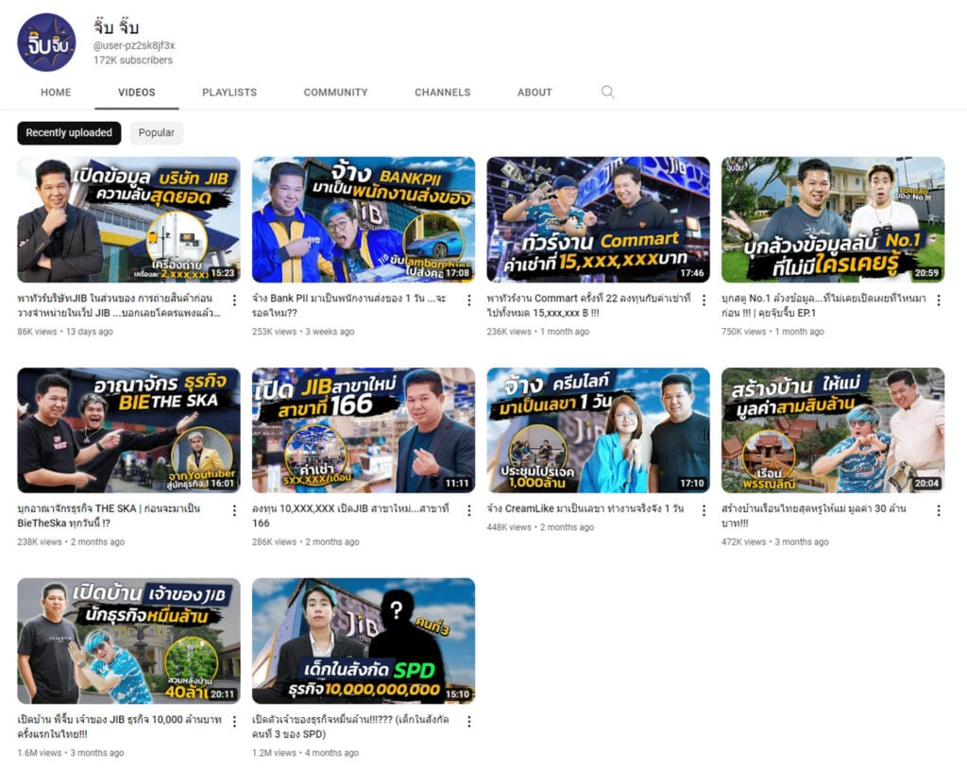967x772 pixels.
Task: Go to the PLAYLISTS tab
Action: (x=229, y=93)
